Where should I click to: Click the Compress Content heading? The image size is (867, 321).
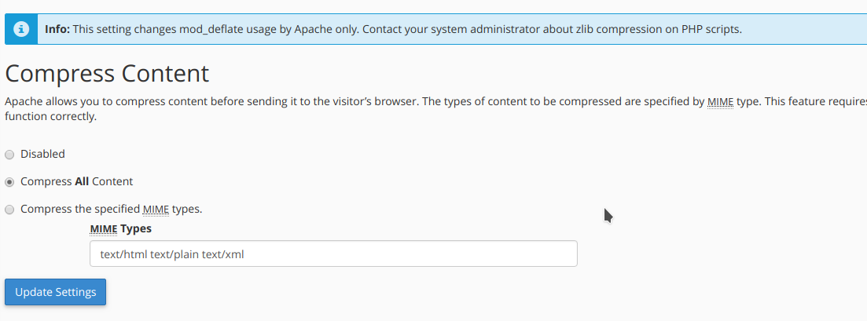[107, 74]
